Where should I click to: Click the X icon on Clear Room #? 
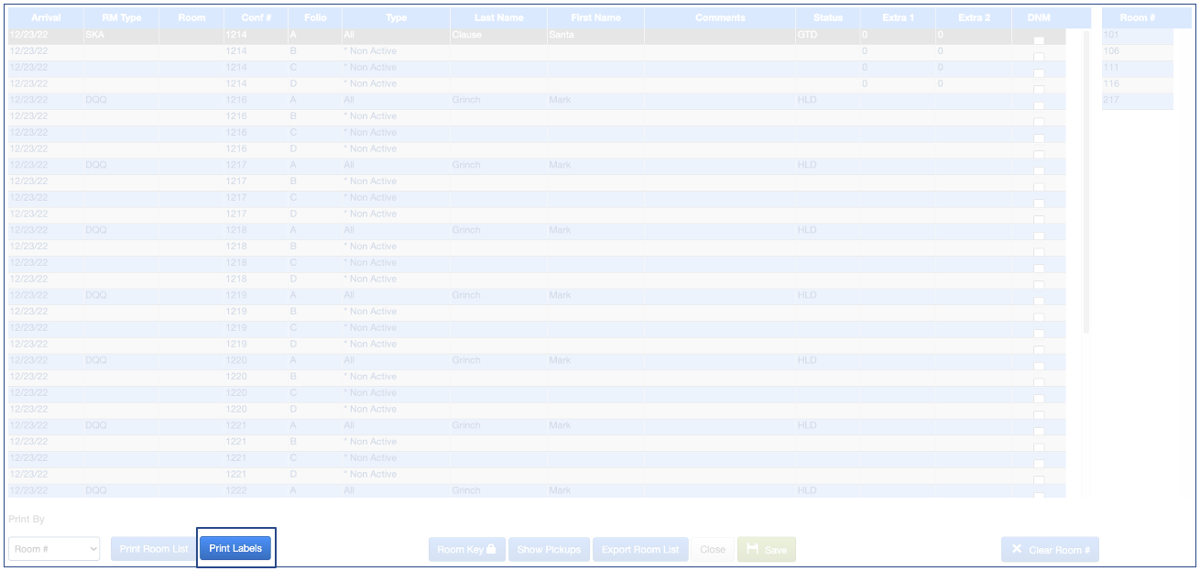coord(1017,549)
